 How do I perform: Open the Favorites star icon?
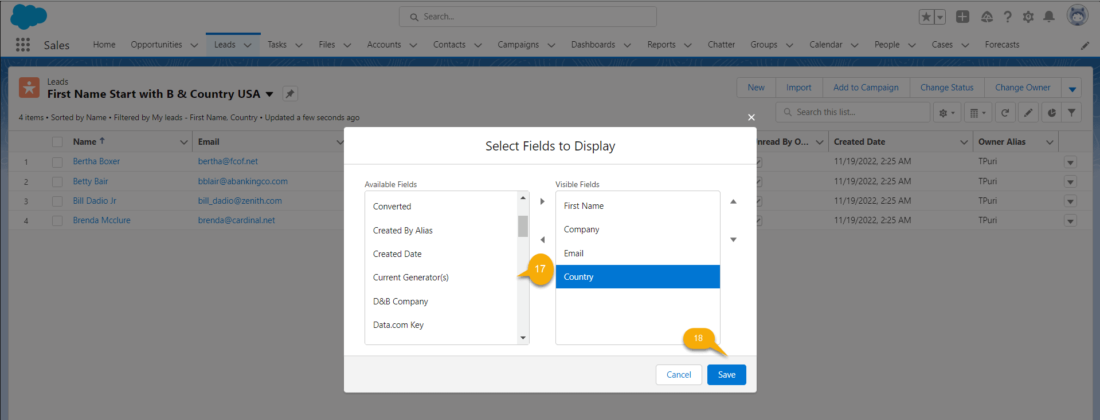tap(926, 17)
